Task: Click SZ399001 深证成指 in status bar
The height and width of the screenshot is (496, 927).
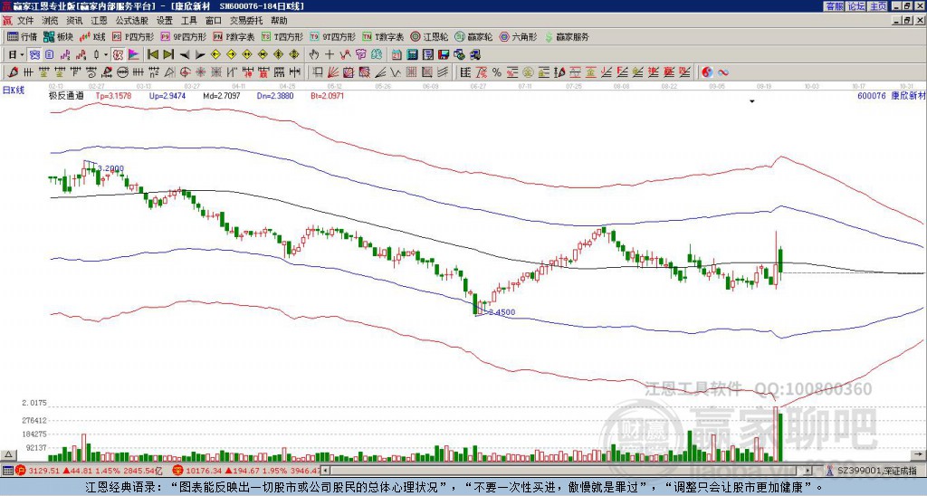Action: pyautogui.click(x=876, y=471)
